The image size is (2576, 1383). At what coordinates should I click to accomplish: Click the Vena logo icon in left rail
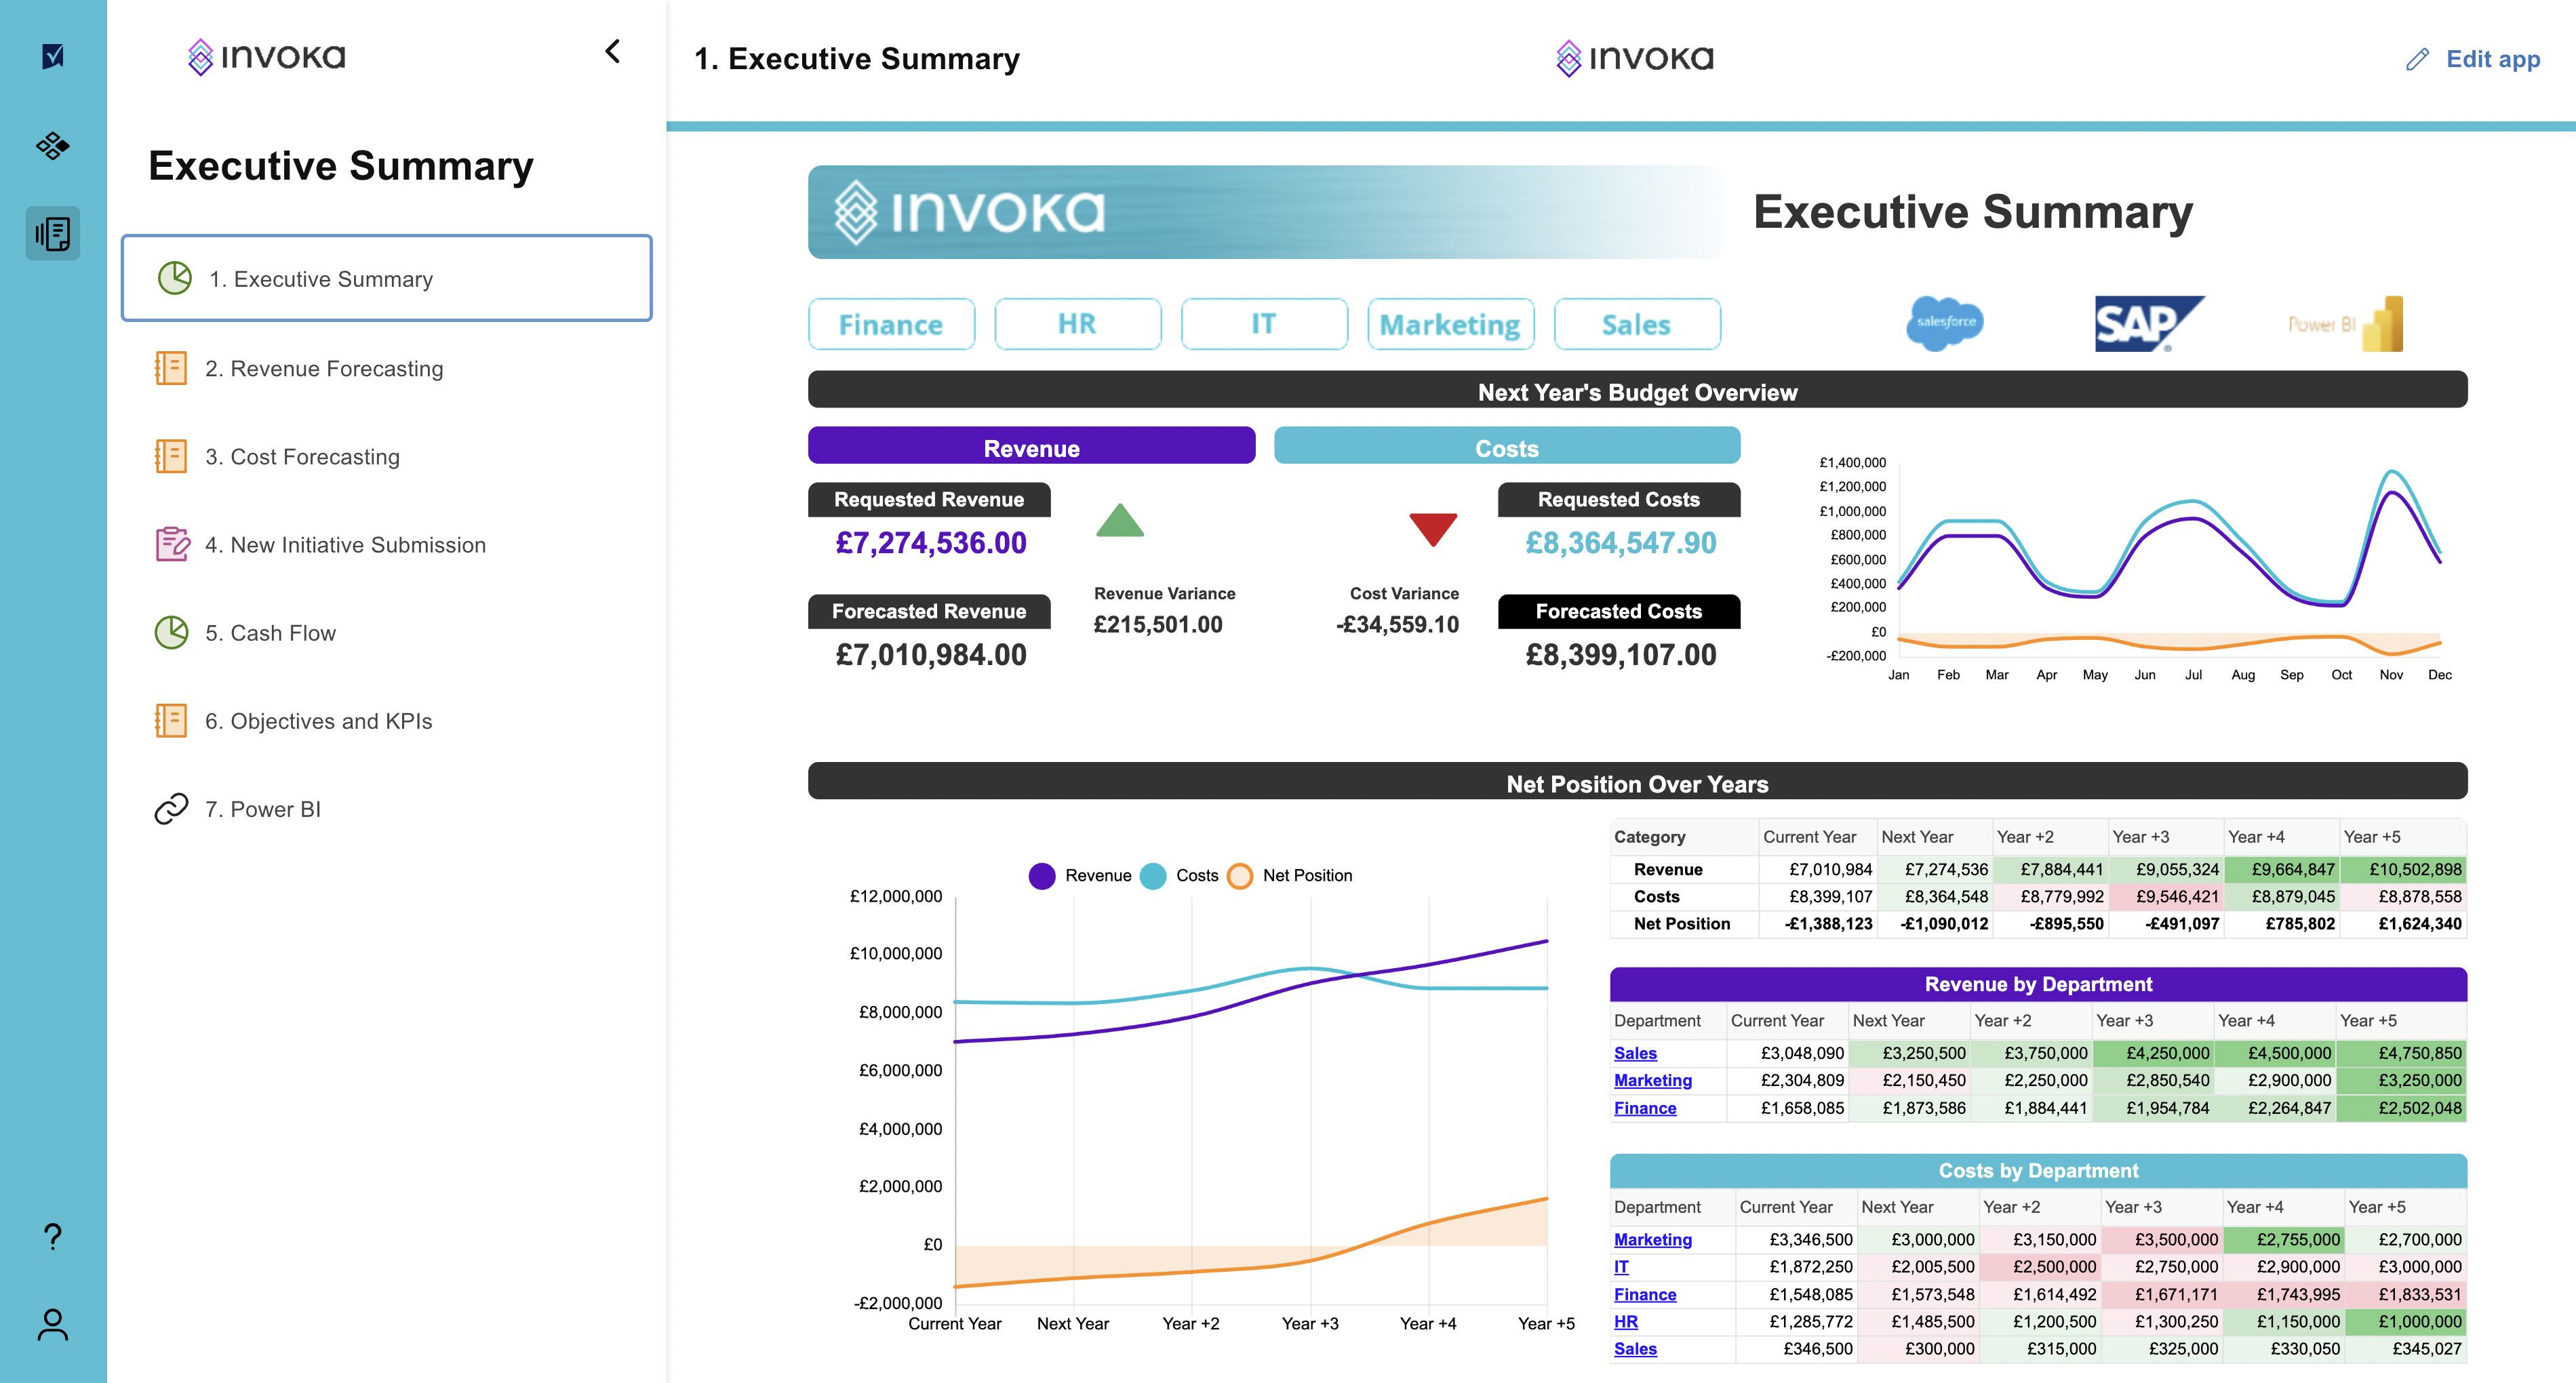click(53, 56)
